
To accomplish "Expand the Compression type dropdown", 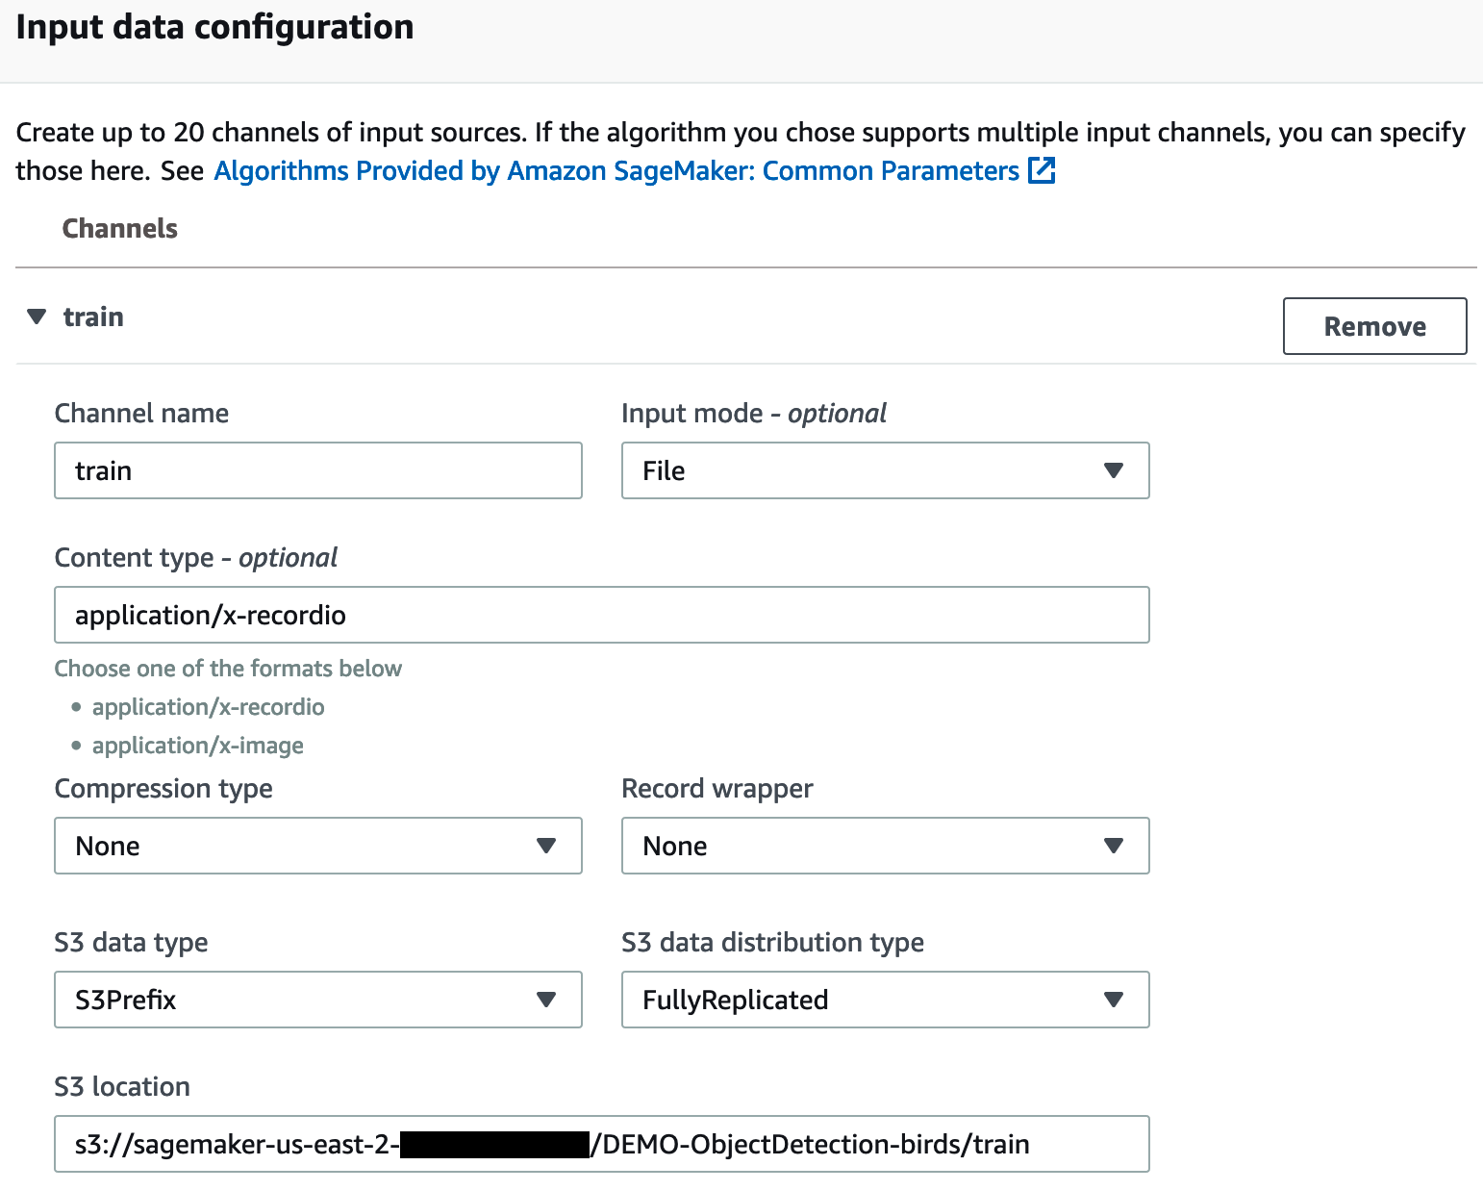I will (x=317, y=846).
